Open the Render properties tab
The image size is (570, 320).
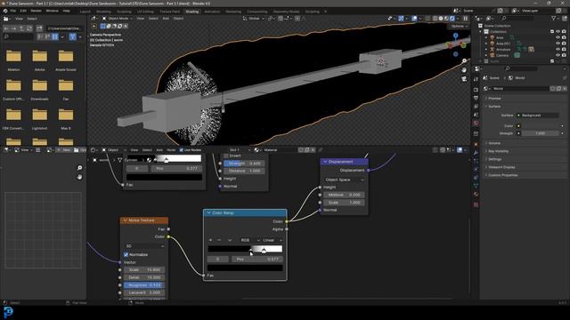(476, 89)
